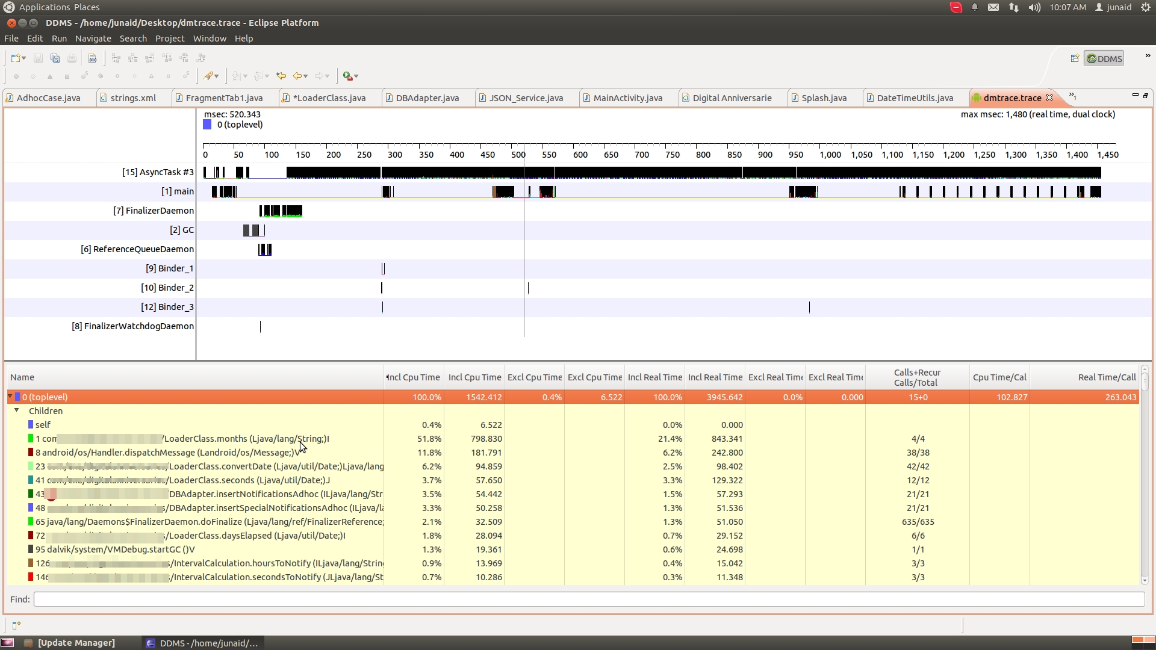The height and width of the screenshot is (650, 1156).
Task: Open the mail envelope indicator
Action: (993, 7)
